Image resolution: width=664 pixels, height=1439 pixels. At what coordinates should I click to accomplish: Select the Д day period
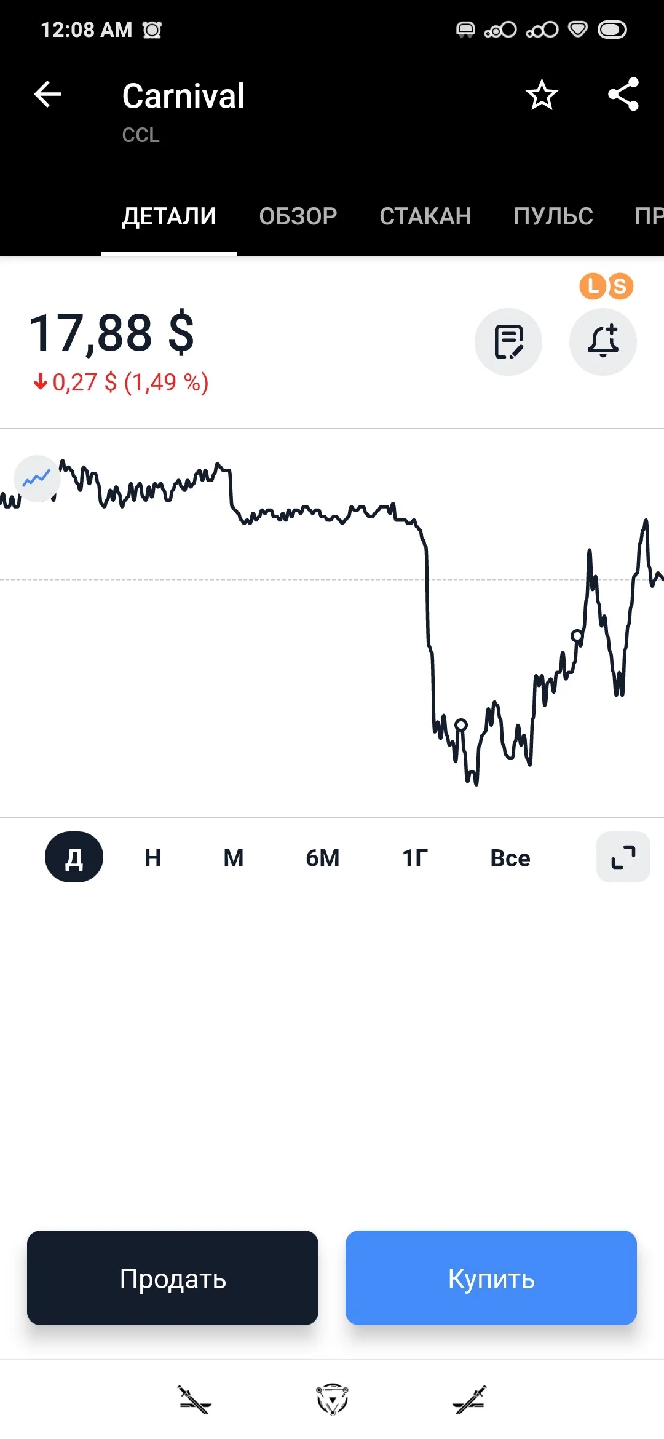(x=74, y=857)
